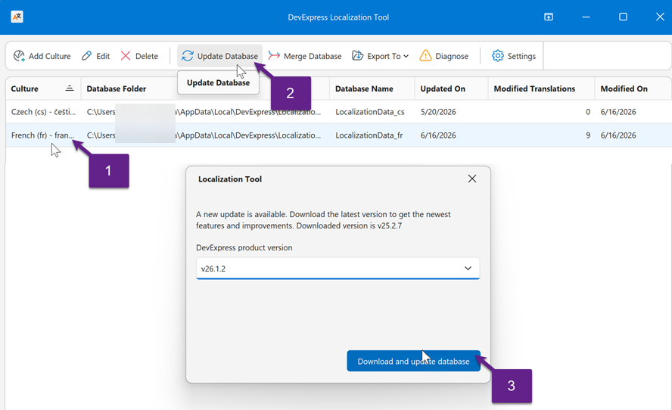Image resolution: width=672 pixels, height=410 pixels.
Task: Click the Diagnose toolbar label
Action: click(x=452, y=56)
